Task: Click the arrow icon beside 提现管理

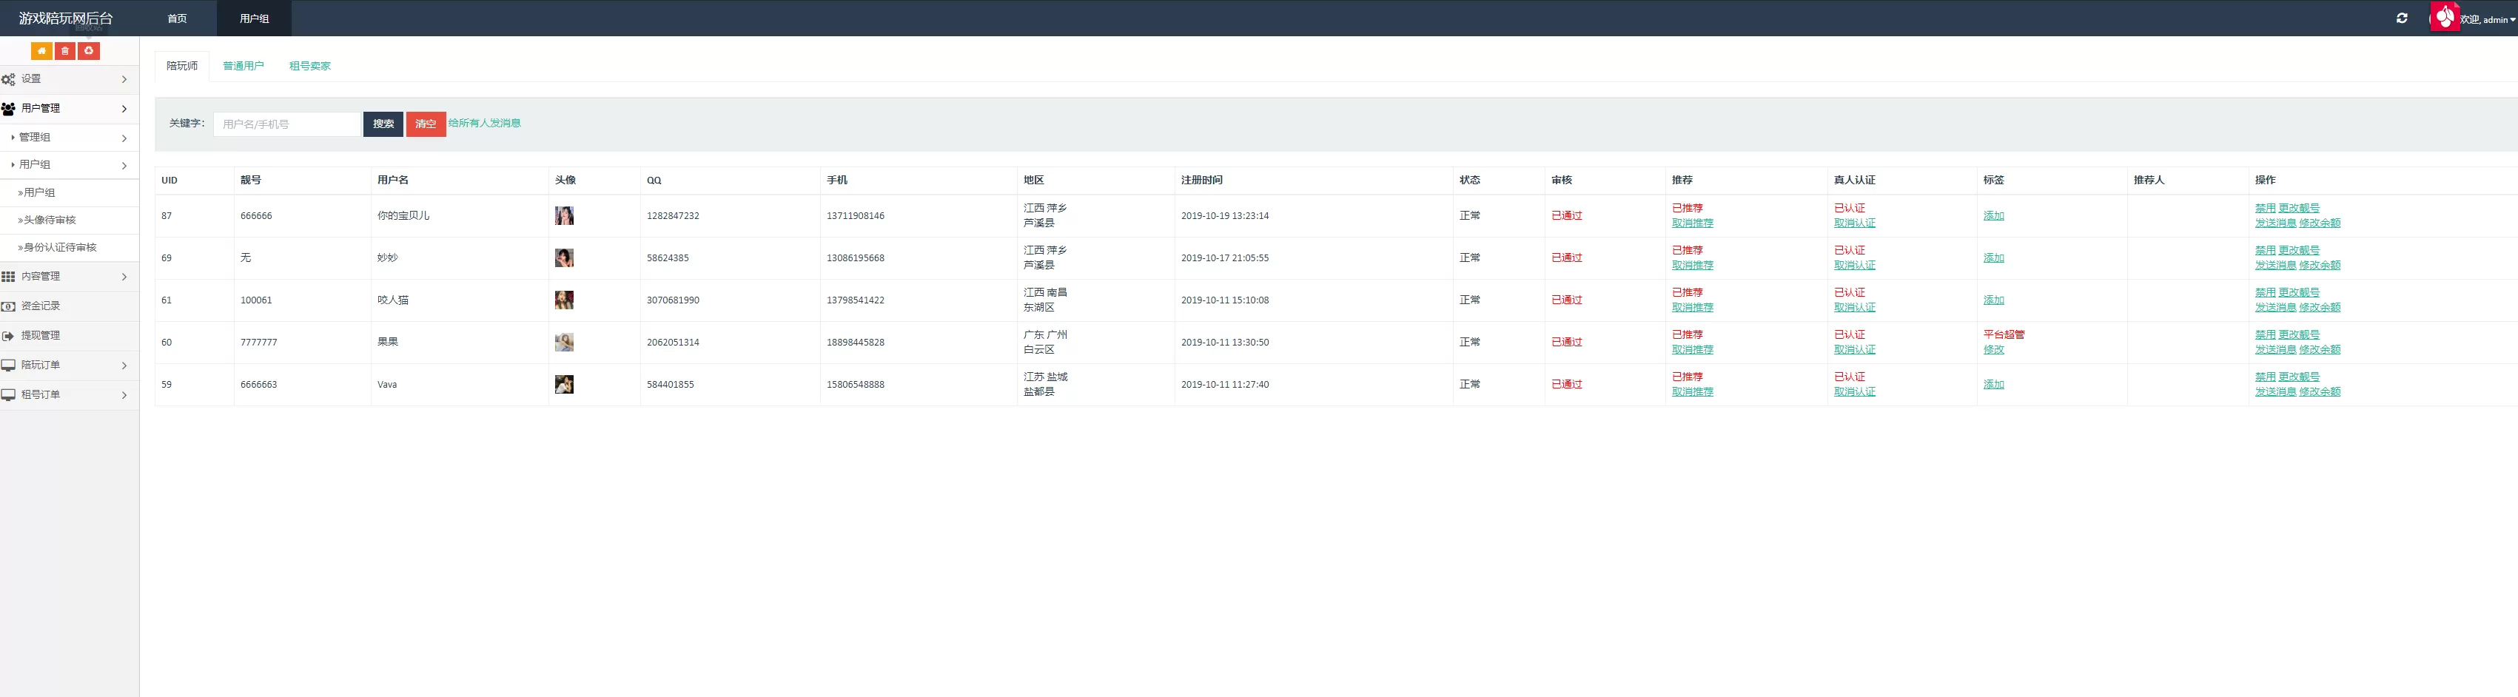Action: (9, 335)
